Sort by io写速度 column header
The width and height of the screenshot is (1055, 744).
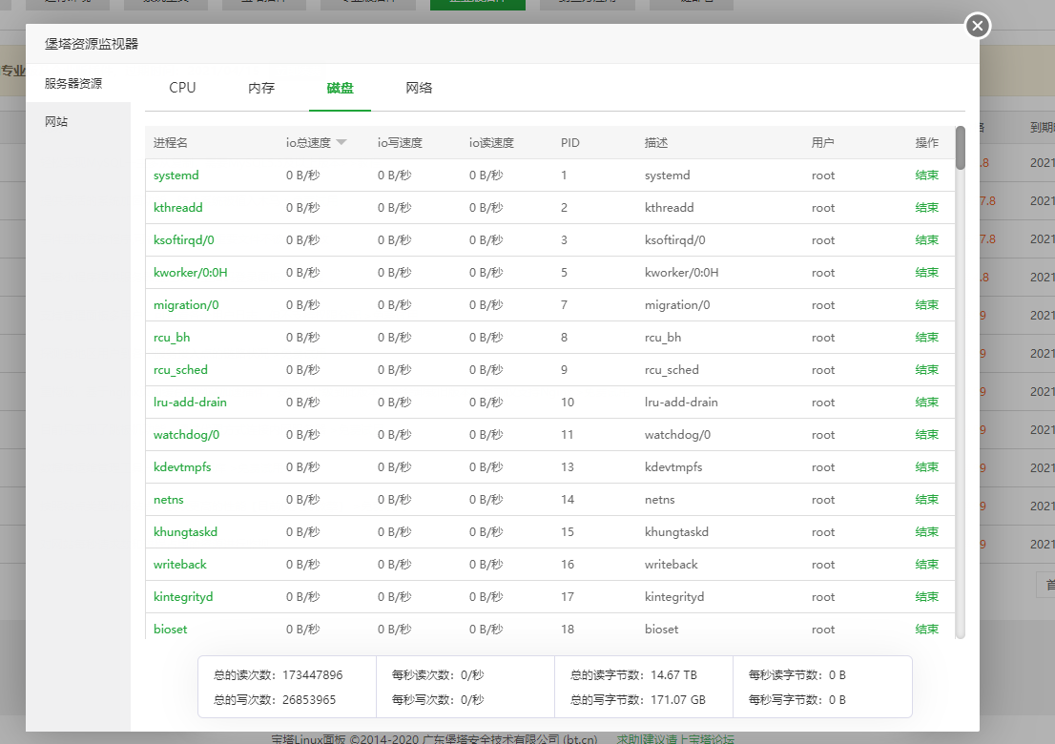tap(400, 143)
